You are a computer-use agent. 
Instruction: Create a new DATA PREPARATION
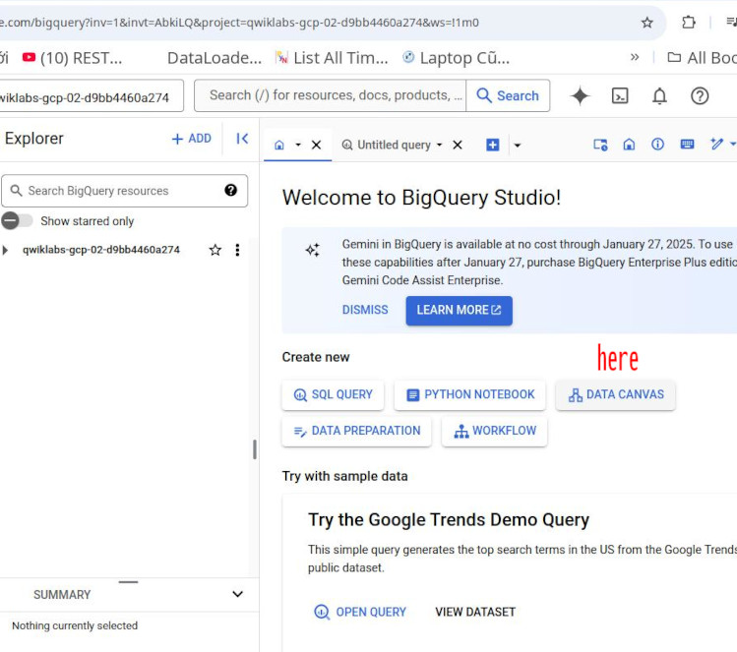[x=357, y=431]
